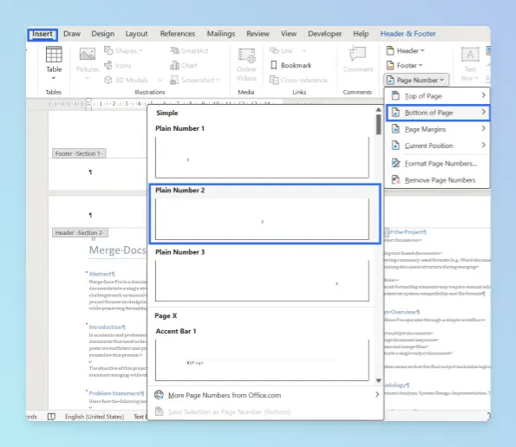Click the Chart icon
This screenshot has width=516, height=447.
(174, 66)
